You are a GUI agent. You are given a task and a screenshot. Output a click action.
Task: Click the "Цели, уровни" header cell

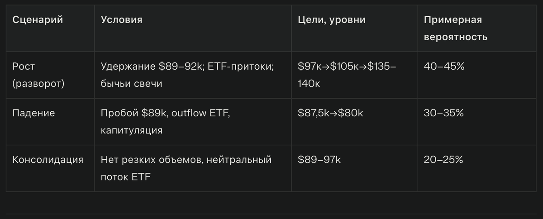coord(332,20)
